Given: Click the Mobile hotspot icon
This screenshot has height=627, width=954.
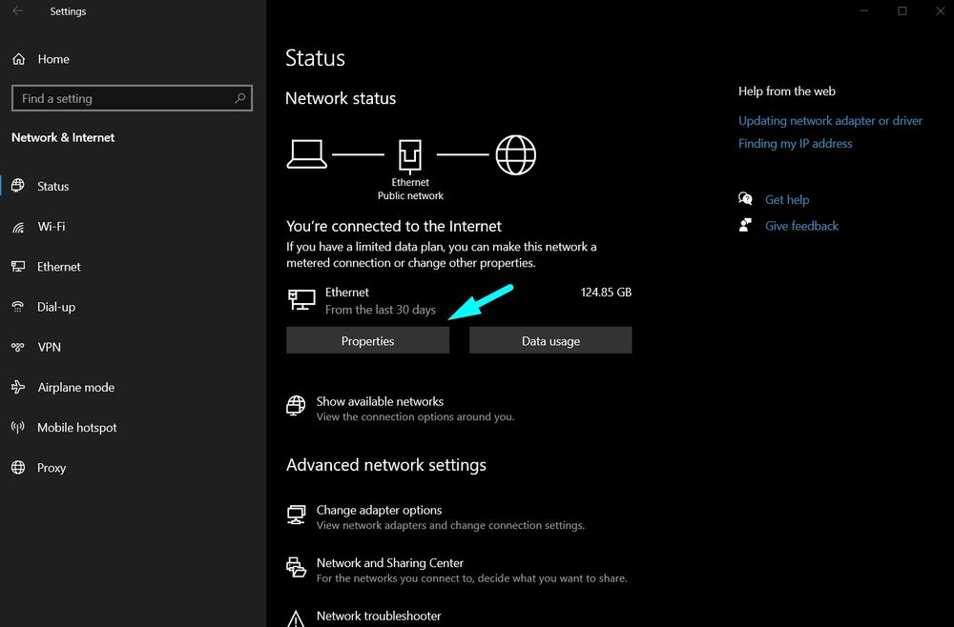Looking at the screenshot, I should (19, 427).
